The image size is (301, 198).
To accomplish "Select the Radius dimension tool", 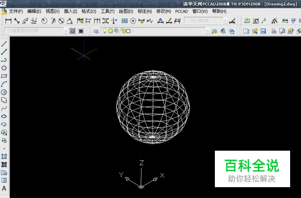I will (44, 21).
